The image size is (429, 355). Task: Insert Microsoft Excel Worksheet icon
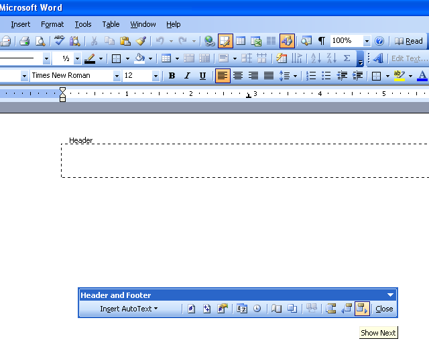[256, 41]
